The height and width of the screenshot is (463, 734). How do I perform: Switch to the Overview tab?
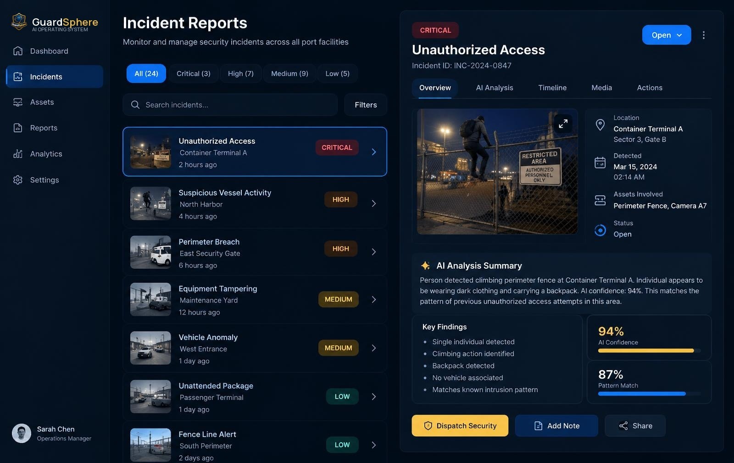pyautogui.click(x=435, y=88)
